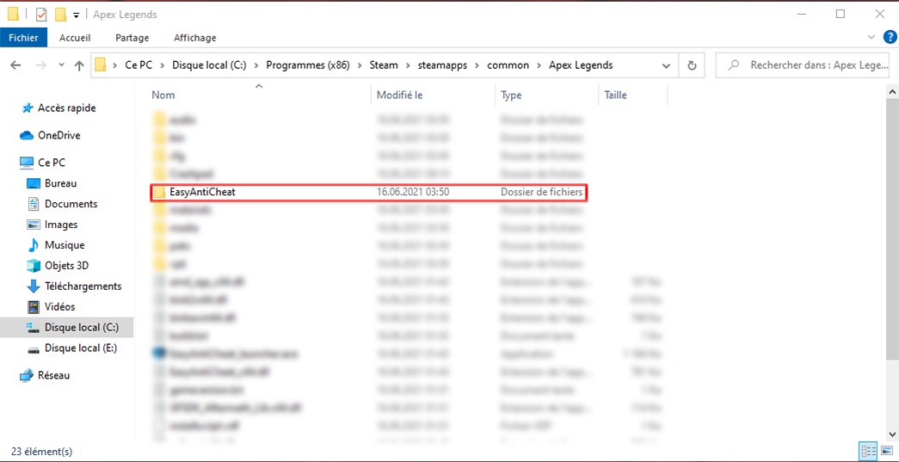899x462 pixels.
Task: Click the Objets 3D cube icon
Action: tap(34, 266)
